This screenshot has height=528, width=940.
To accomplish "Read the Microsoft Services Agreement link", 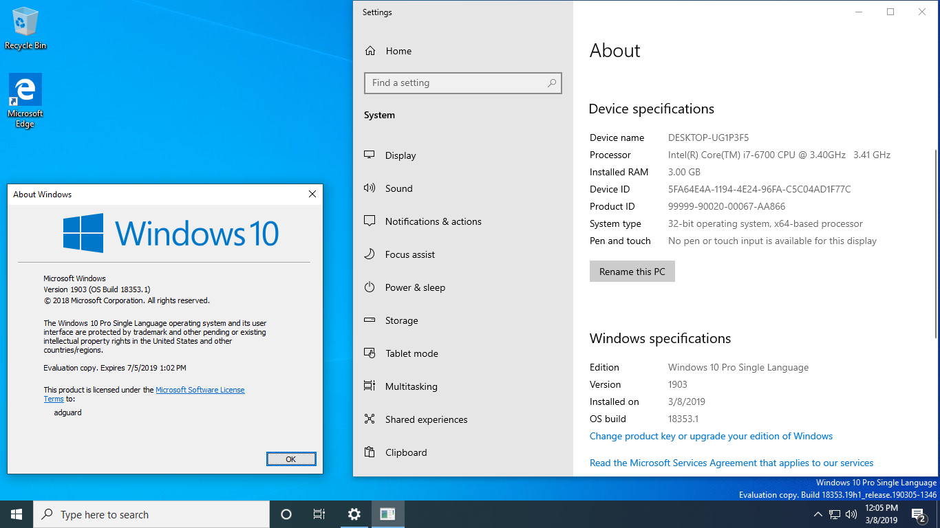I will pyautogui.click(x=731, y=463).
